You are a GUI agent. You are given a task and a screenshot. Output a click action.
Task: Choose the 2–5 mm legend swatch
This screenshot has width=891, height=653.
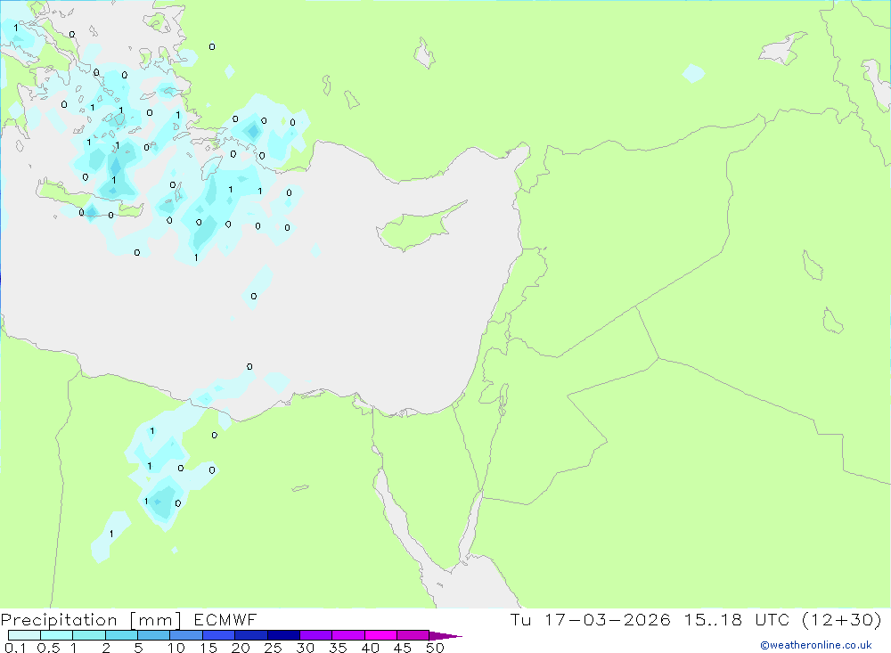point(121,635)
